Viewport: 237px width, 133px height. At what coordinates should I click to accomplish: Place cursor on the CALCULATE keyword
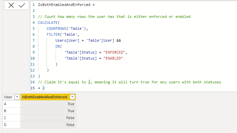point(48,22)
